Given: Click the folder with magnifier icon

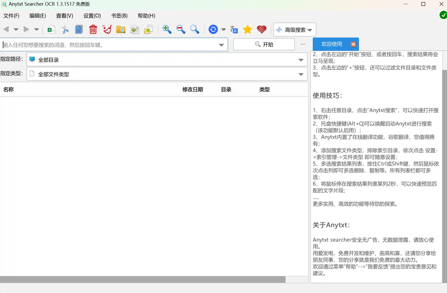Looking at the screenshot, I should [121, 30].
